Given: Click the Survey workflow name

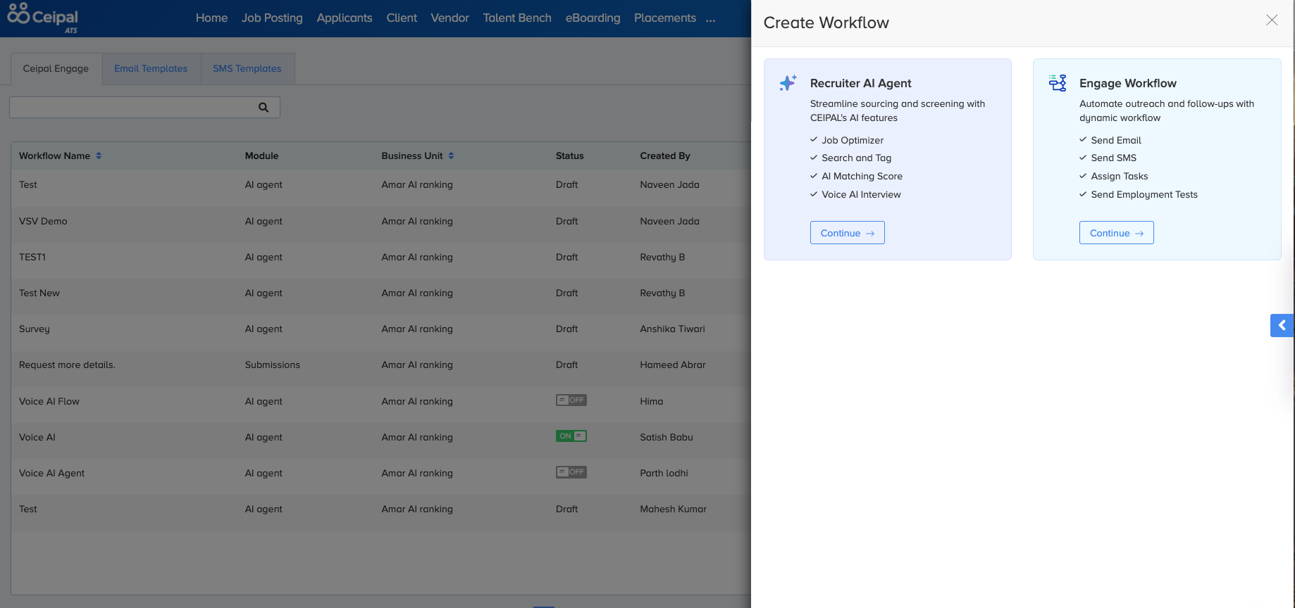Looking at the screenshot, I should coord(35,329).
